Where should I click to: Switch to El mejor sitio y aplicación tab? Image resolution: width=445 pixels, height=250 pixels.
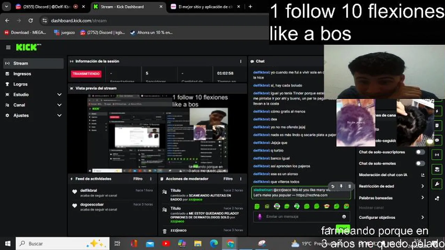pyautogui.click(x=205, y=7)
